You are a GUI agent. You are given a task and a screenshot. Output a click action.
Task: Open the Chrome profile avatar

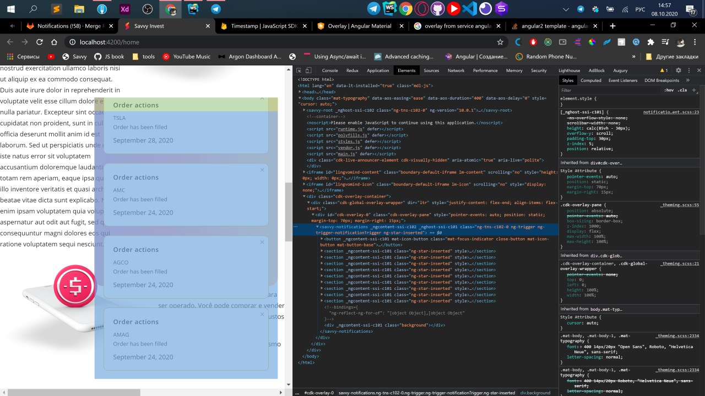click(681, 42)
